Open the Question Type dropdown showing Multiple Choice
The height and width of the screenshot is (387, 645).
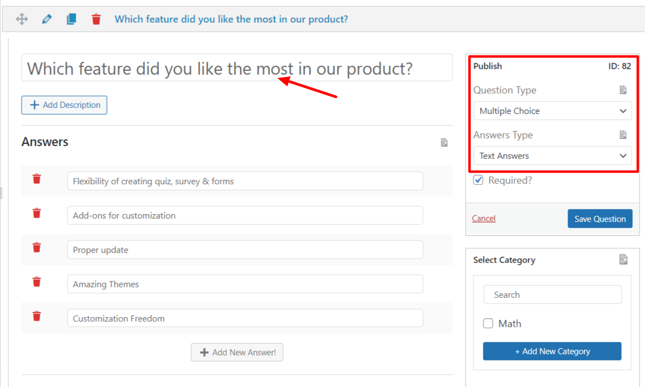pyautogui.click(x=552, y=111)
